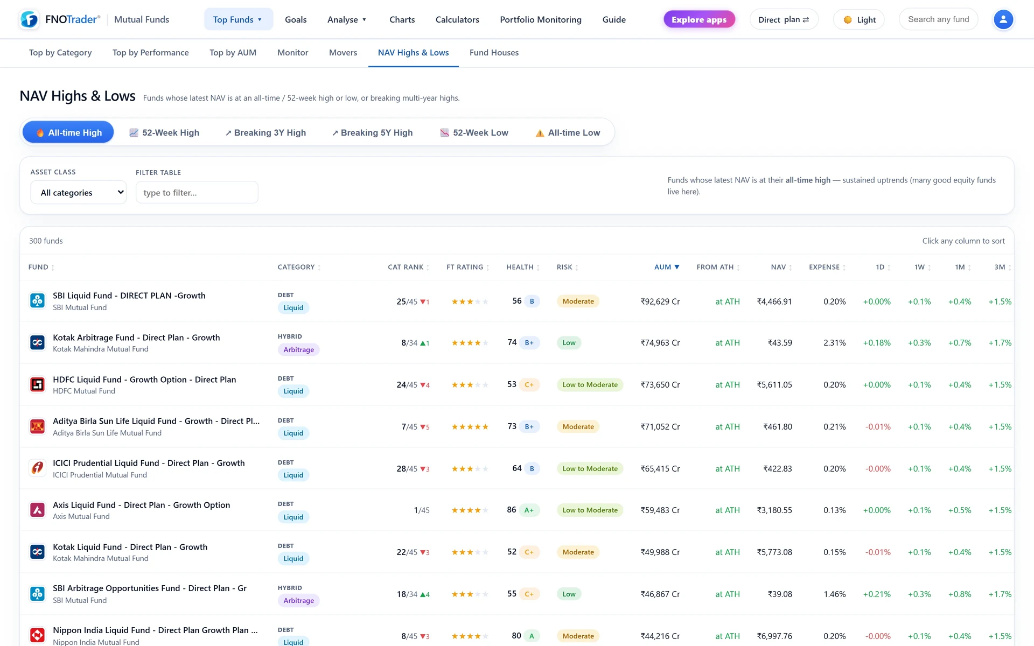
Task: Click the five-star rating of Aditya Birla fund
Action: [x=470, y=427]
